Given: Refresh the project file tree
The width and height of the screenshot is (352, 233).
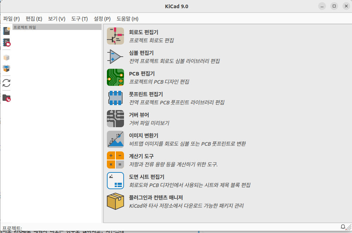Looking at the screenshot, I should pyautogui.click(x=6, y=83).
